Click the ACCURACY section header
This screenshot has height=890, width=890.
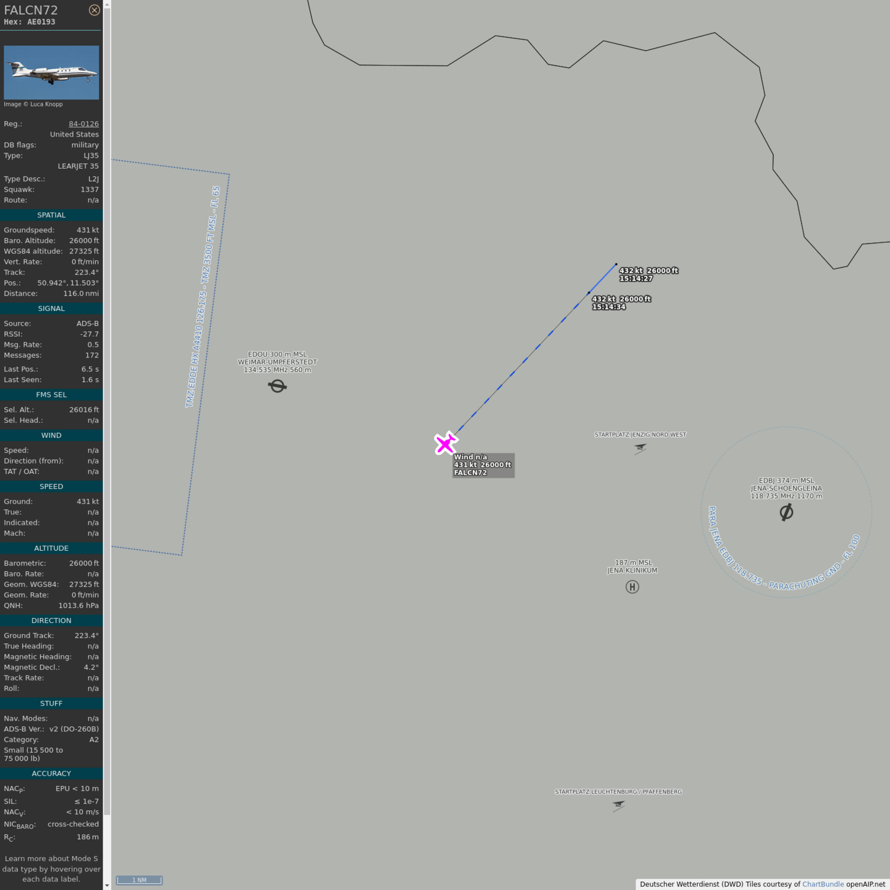tap(51, 774)
